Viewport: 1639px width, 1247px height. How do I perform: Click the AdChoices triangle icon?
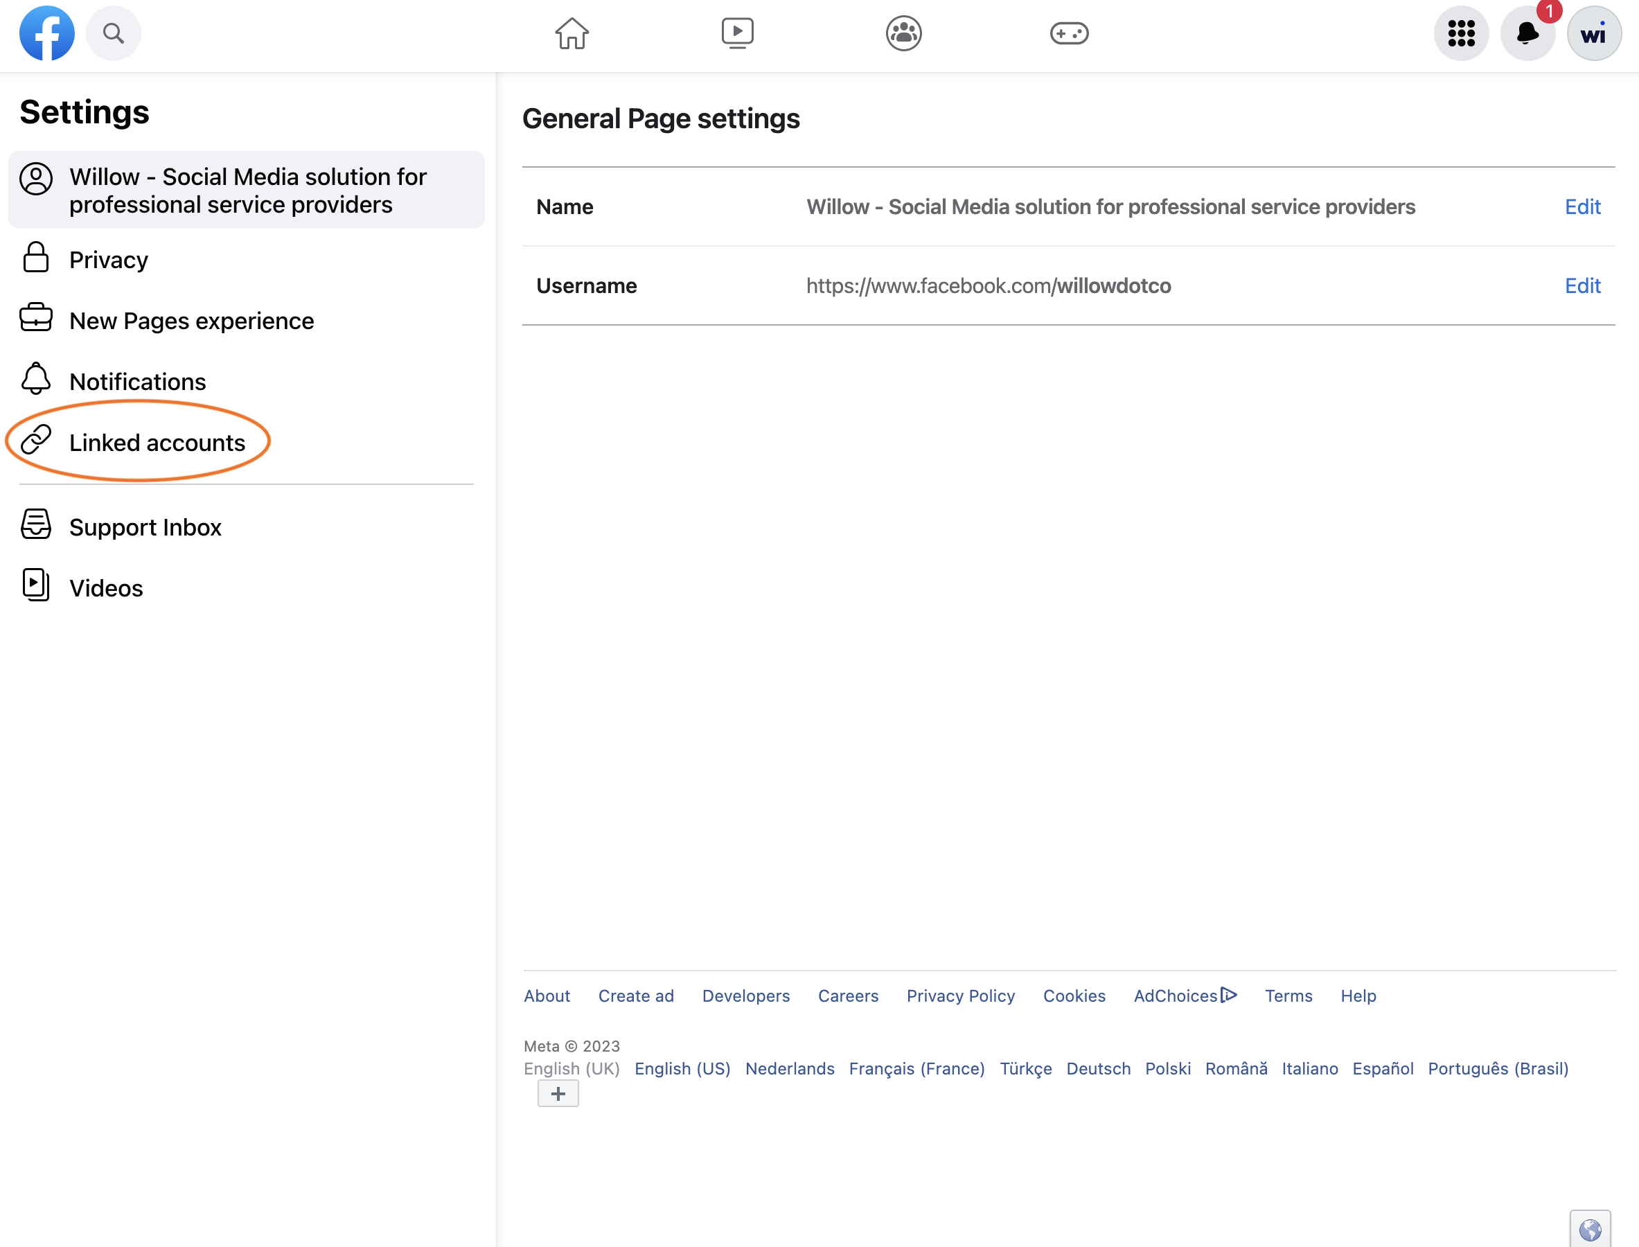[1229, 995]
